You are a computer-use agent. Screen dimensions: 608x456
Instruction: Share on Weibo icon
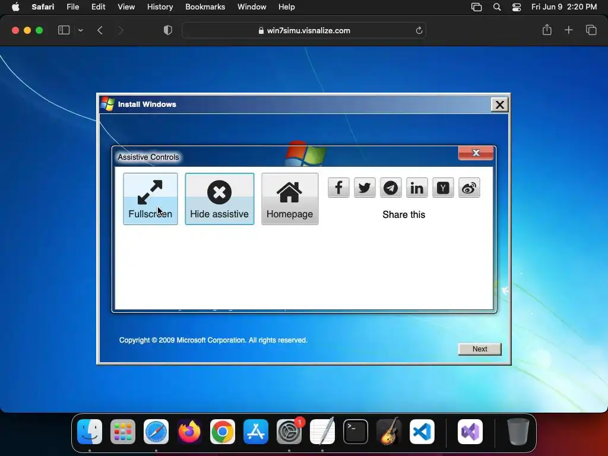coord(469,188)
